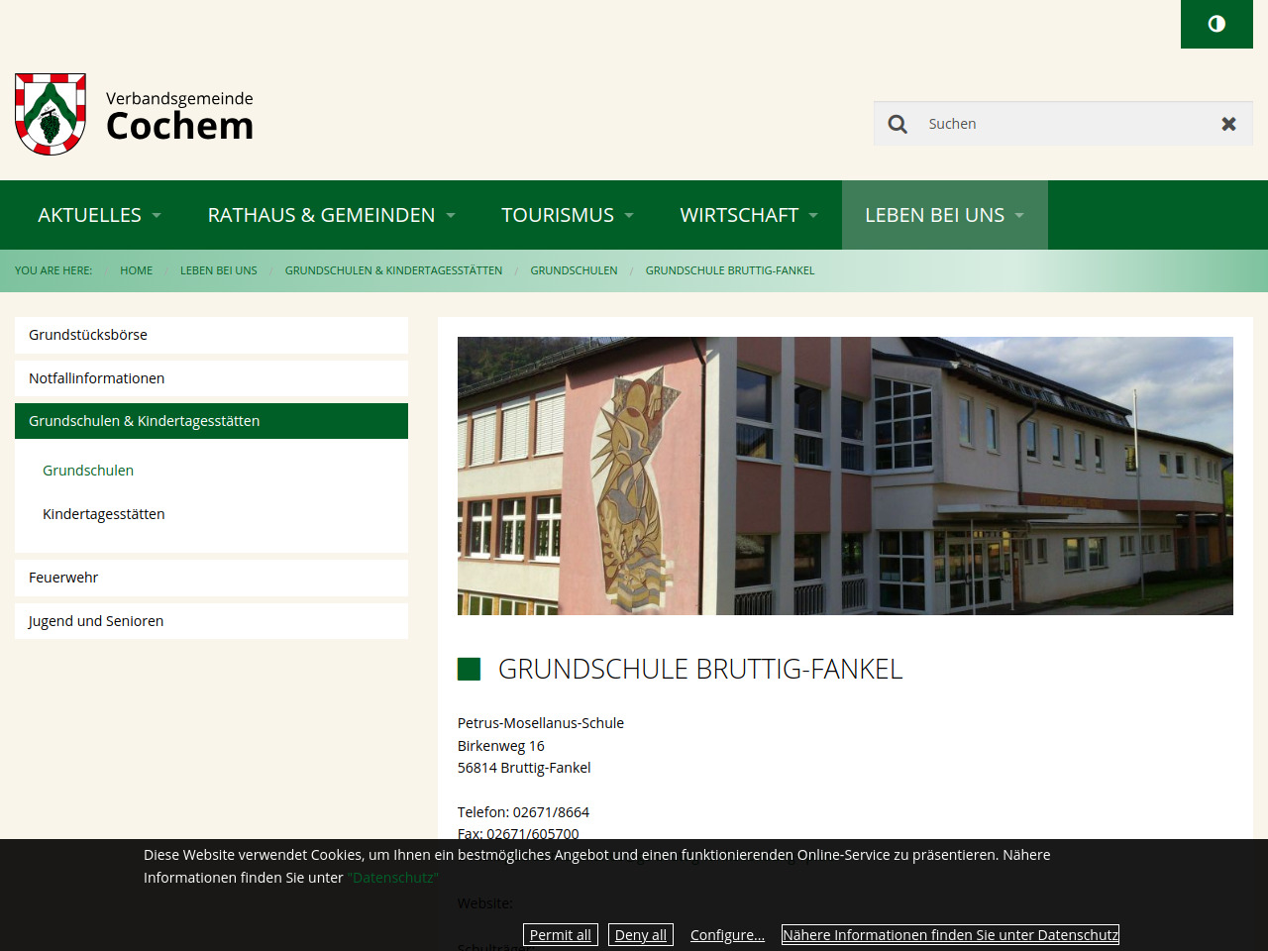This screenshot has width=1268, height=951.
Task: Open the Wirtschaft menu item
Action: [748, 215]
